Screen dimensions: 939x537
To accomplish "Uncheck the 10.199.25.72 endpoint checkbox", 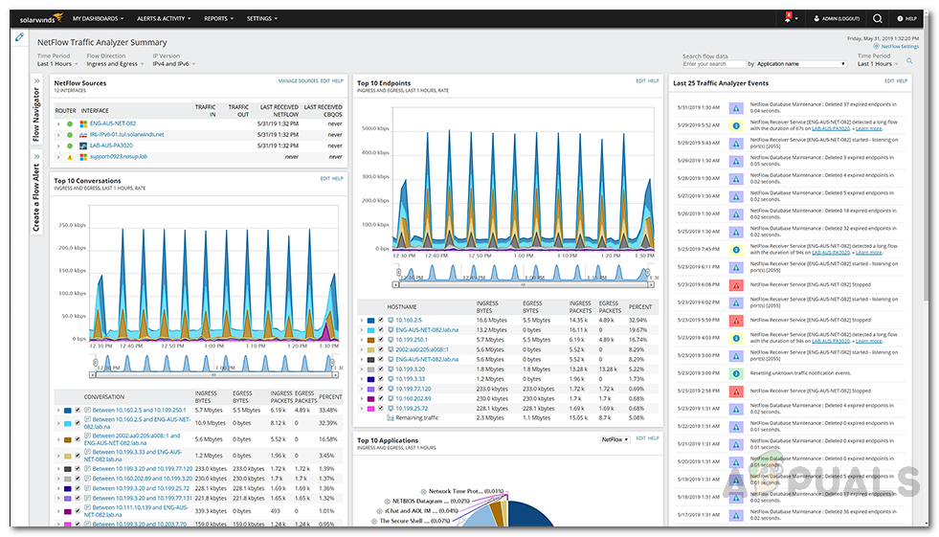I will click(380, 408).
